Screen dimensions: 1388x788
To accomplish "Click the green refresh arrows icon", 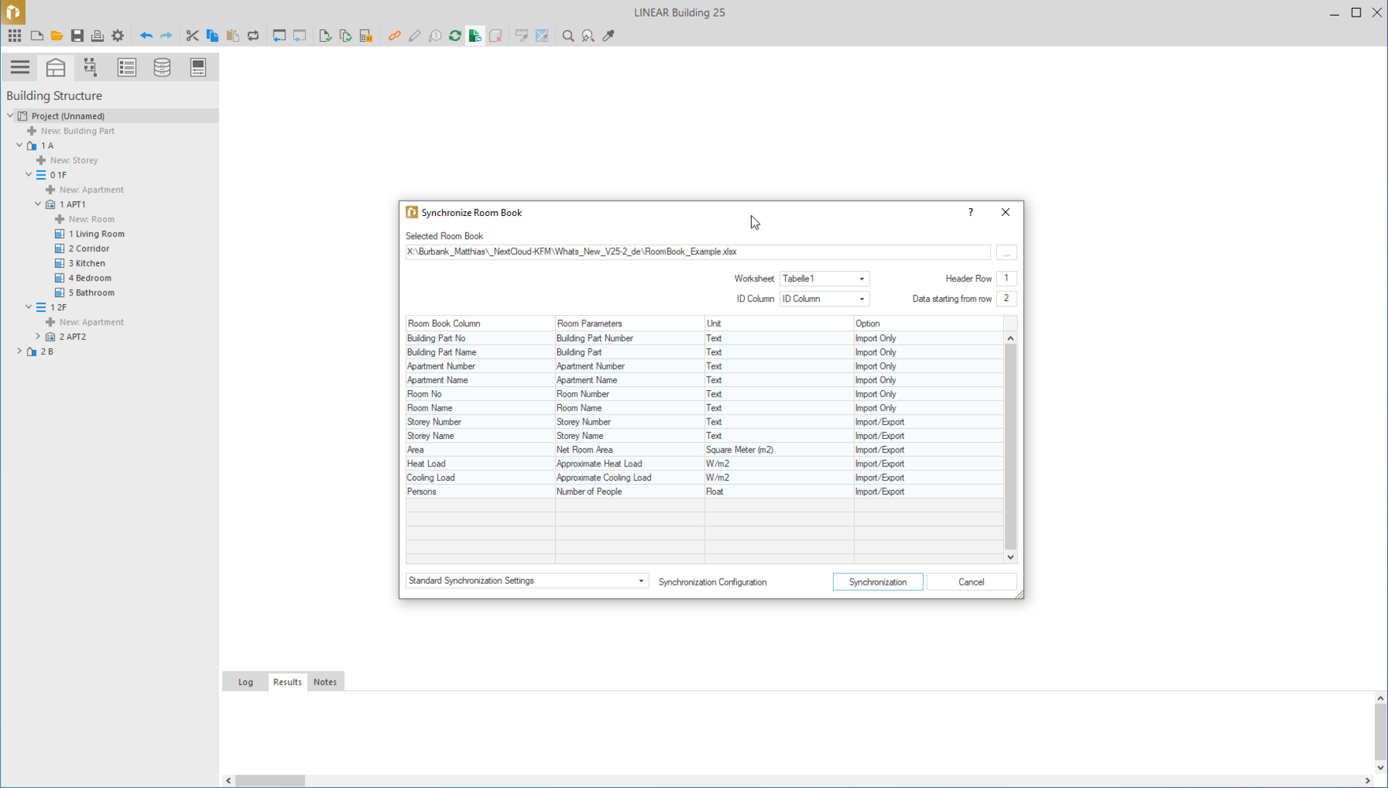I will tap(455, 35).
